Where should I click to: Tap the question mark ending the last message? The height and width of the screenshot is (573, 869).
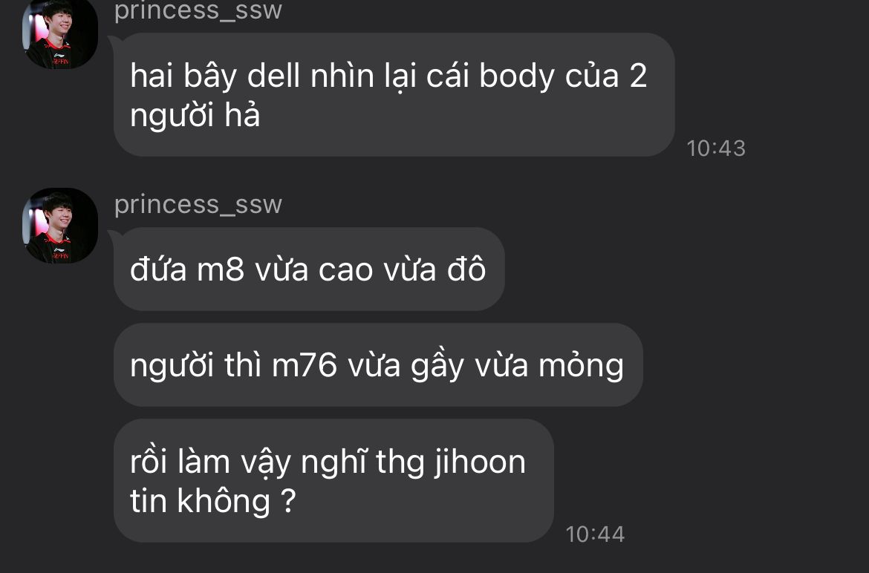[x=288, y=501]
